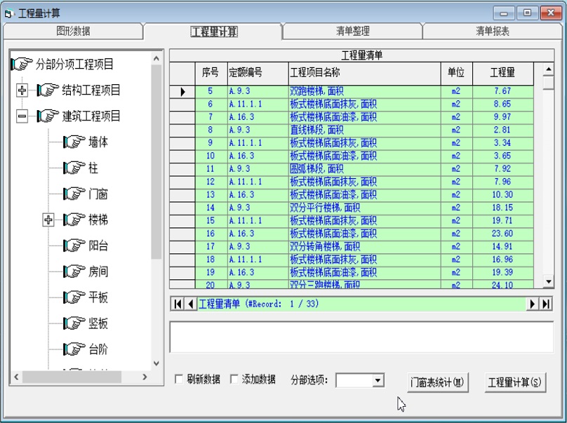This screenshot has height=423, width=567.
Task: Click the 定额编号 column header
Action: tap(258, 73)
